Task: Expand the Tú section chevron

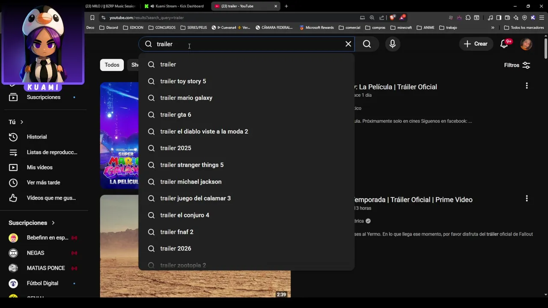Action: [22, 122]
